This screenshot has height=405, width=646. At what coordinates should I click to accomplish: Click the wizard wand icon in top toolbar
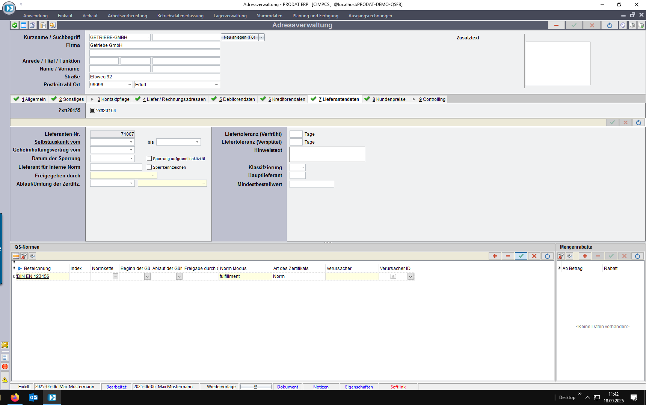(x=53, y=25)
